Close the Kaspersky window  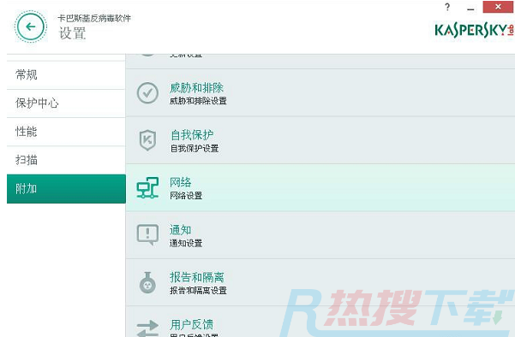click(x=498, y=7)
